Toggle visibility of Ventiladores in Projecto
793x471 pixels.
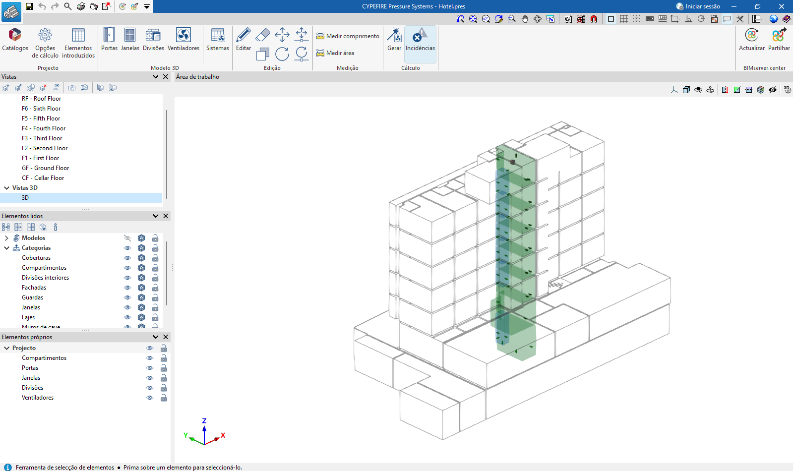point(150,398)
